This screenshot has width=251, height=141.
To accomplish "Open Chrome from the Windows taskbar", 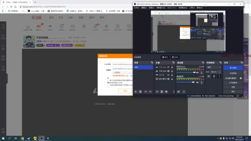I will [x=22, y=138].
